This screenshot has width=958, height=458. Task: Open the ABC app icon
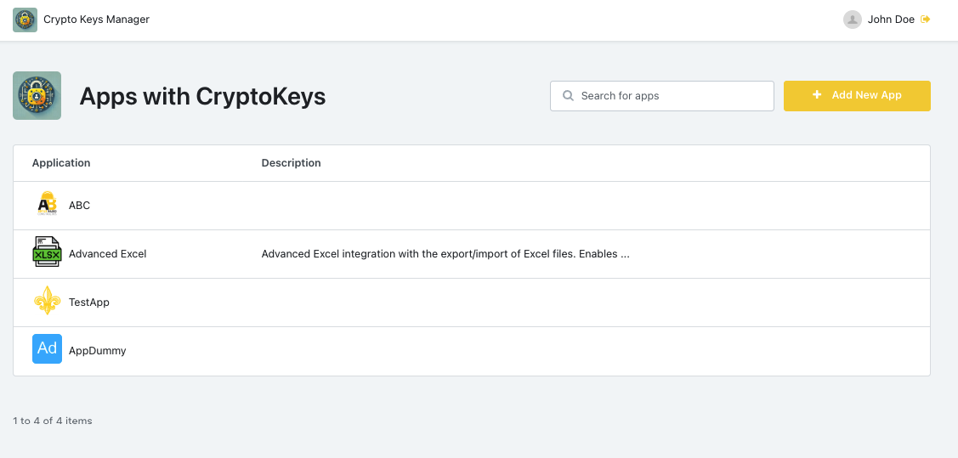(x=47, y=205)
